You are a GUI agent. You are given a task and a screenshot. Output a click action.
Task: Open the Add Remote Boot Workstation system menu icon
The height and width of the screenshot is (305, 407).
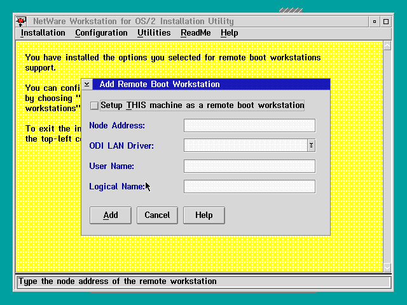(x=86, y=85)
